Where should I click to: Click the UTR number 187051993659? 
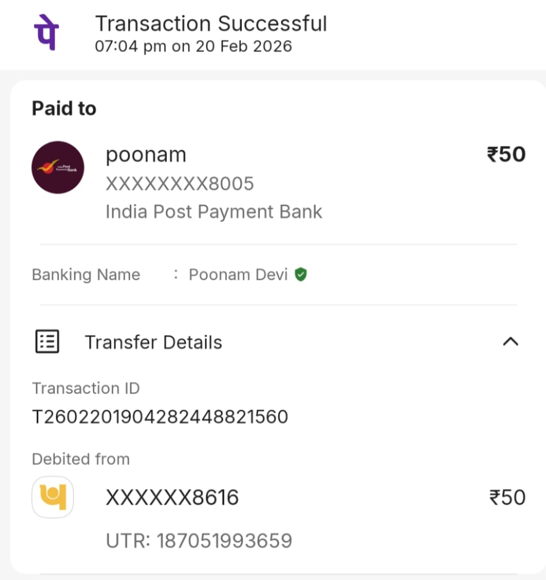click(x=199, y=541)
